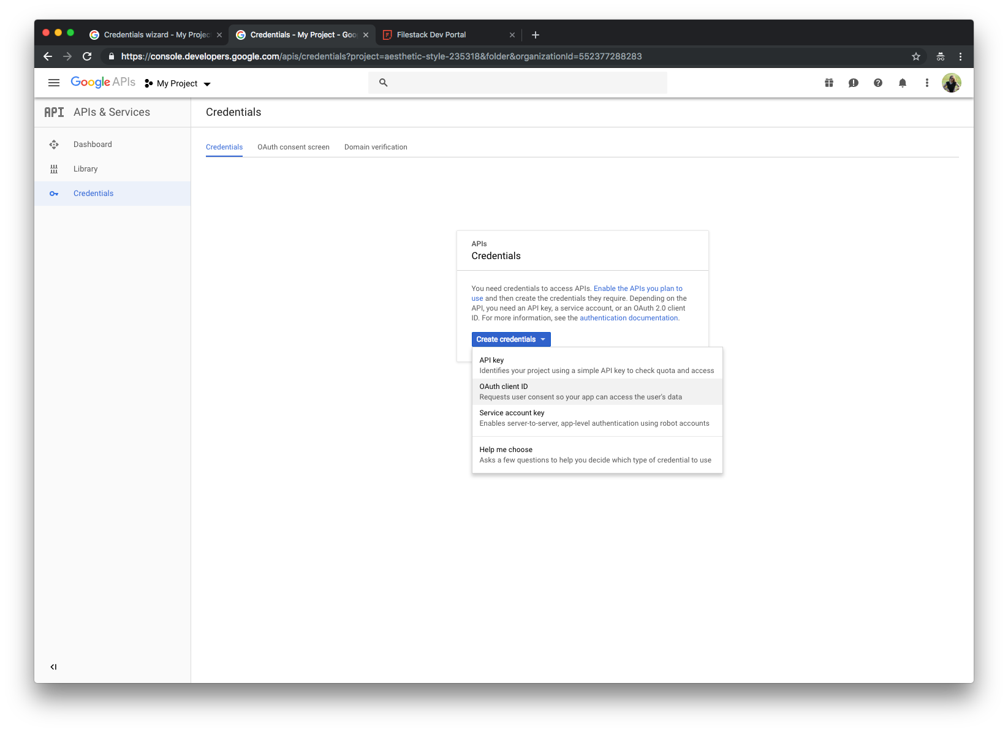Click the send feedback icon
The image size is (1008, 732).
854,83
